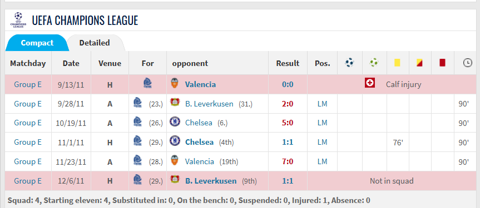480x208 pixels.
Task: Click the UEFA Champions League logo
Action: 18,20
